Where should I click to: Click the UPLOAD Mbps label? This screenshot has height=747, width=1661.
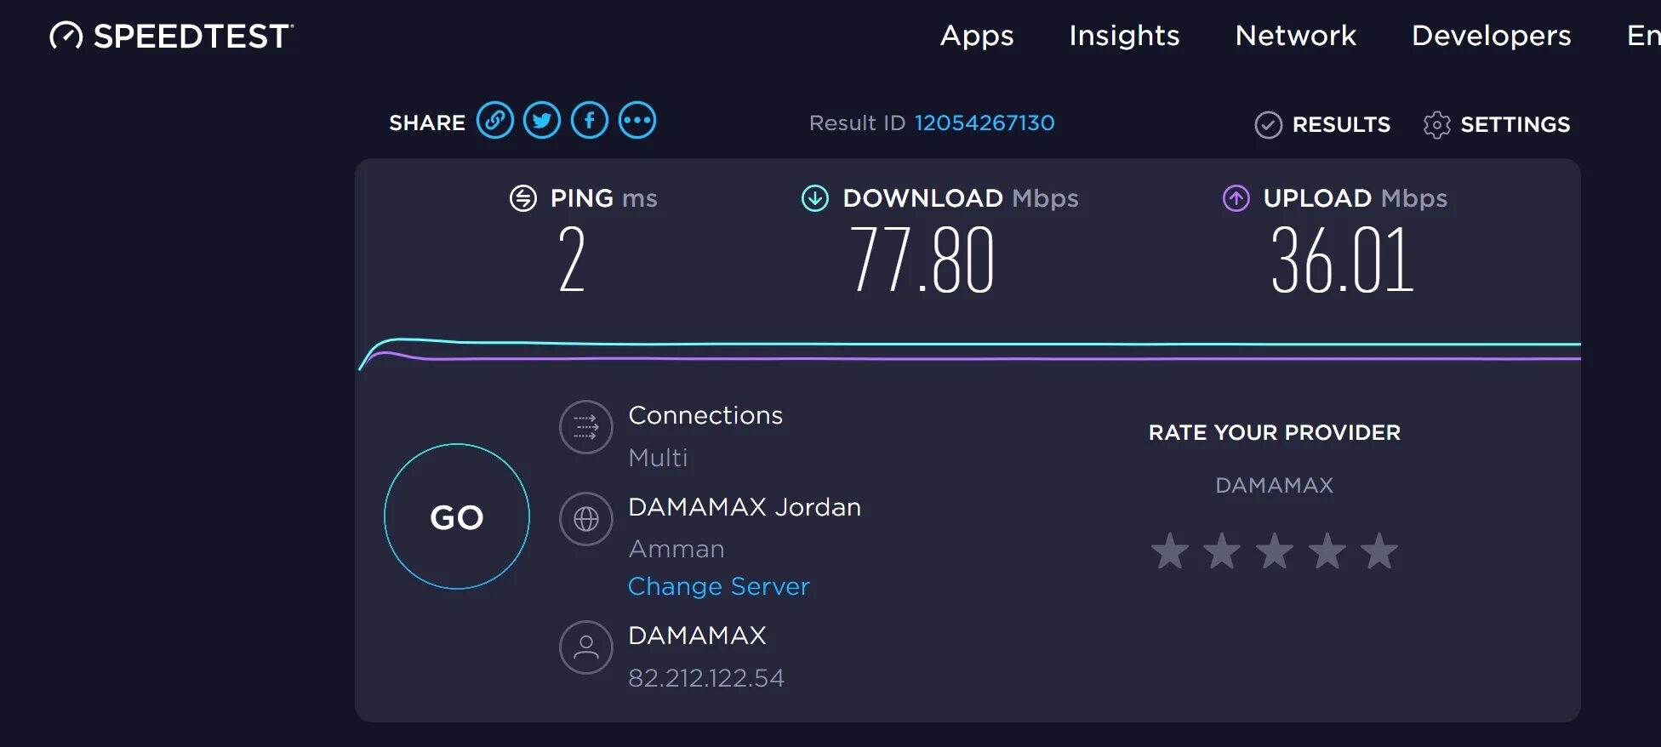coord(1355,198)
